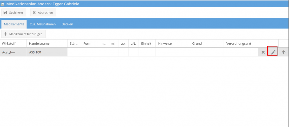Screen dimensions: 289x127
Task: Select the ASS 100 Handelsname cell
Action: pos(47,52)
